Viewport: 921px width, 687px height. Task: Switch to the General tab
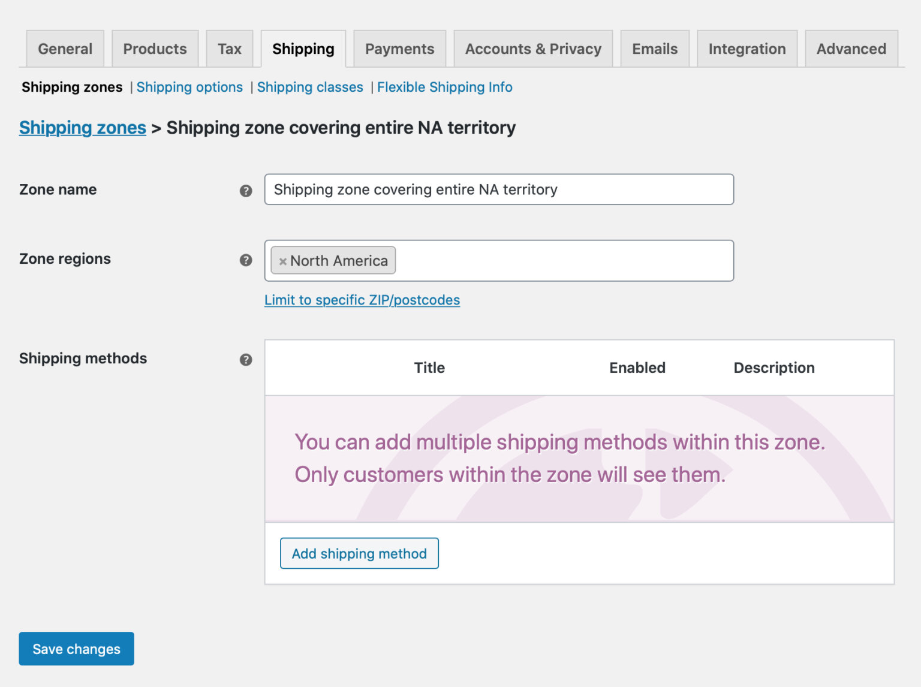point(65,49)
